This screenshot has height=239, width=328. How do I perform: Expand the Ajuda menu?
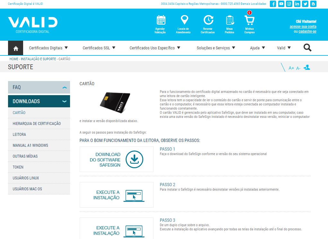(258, 48)
